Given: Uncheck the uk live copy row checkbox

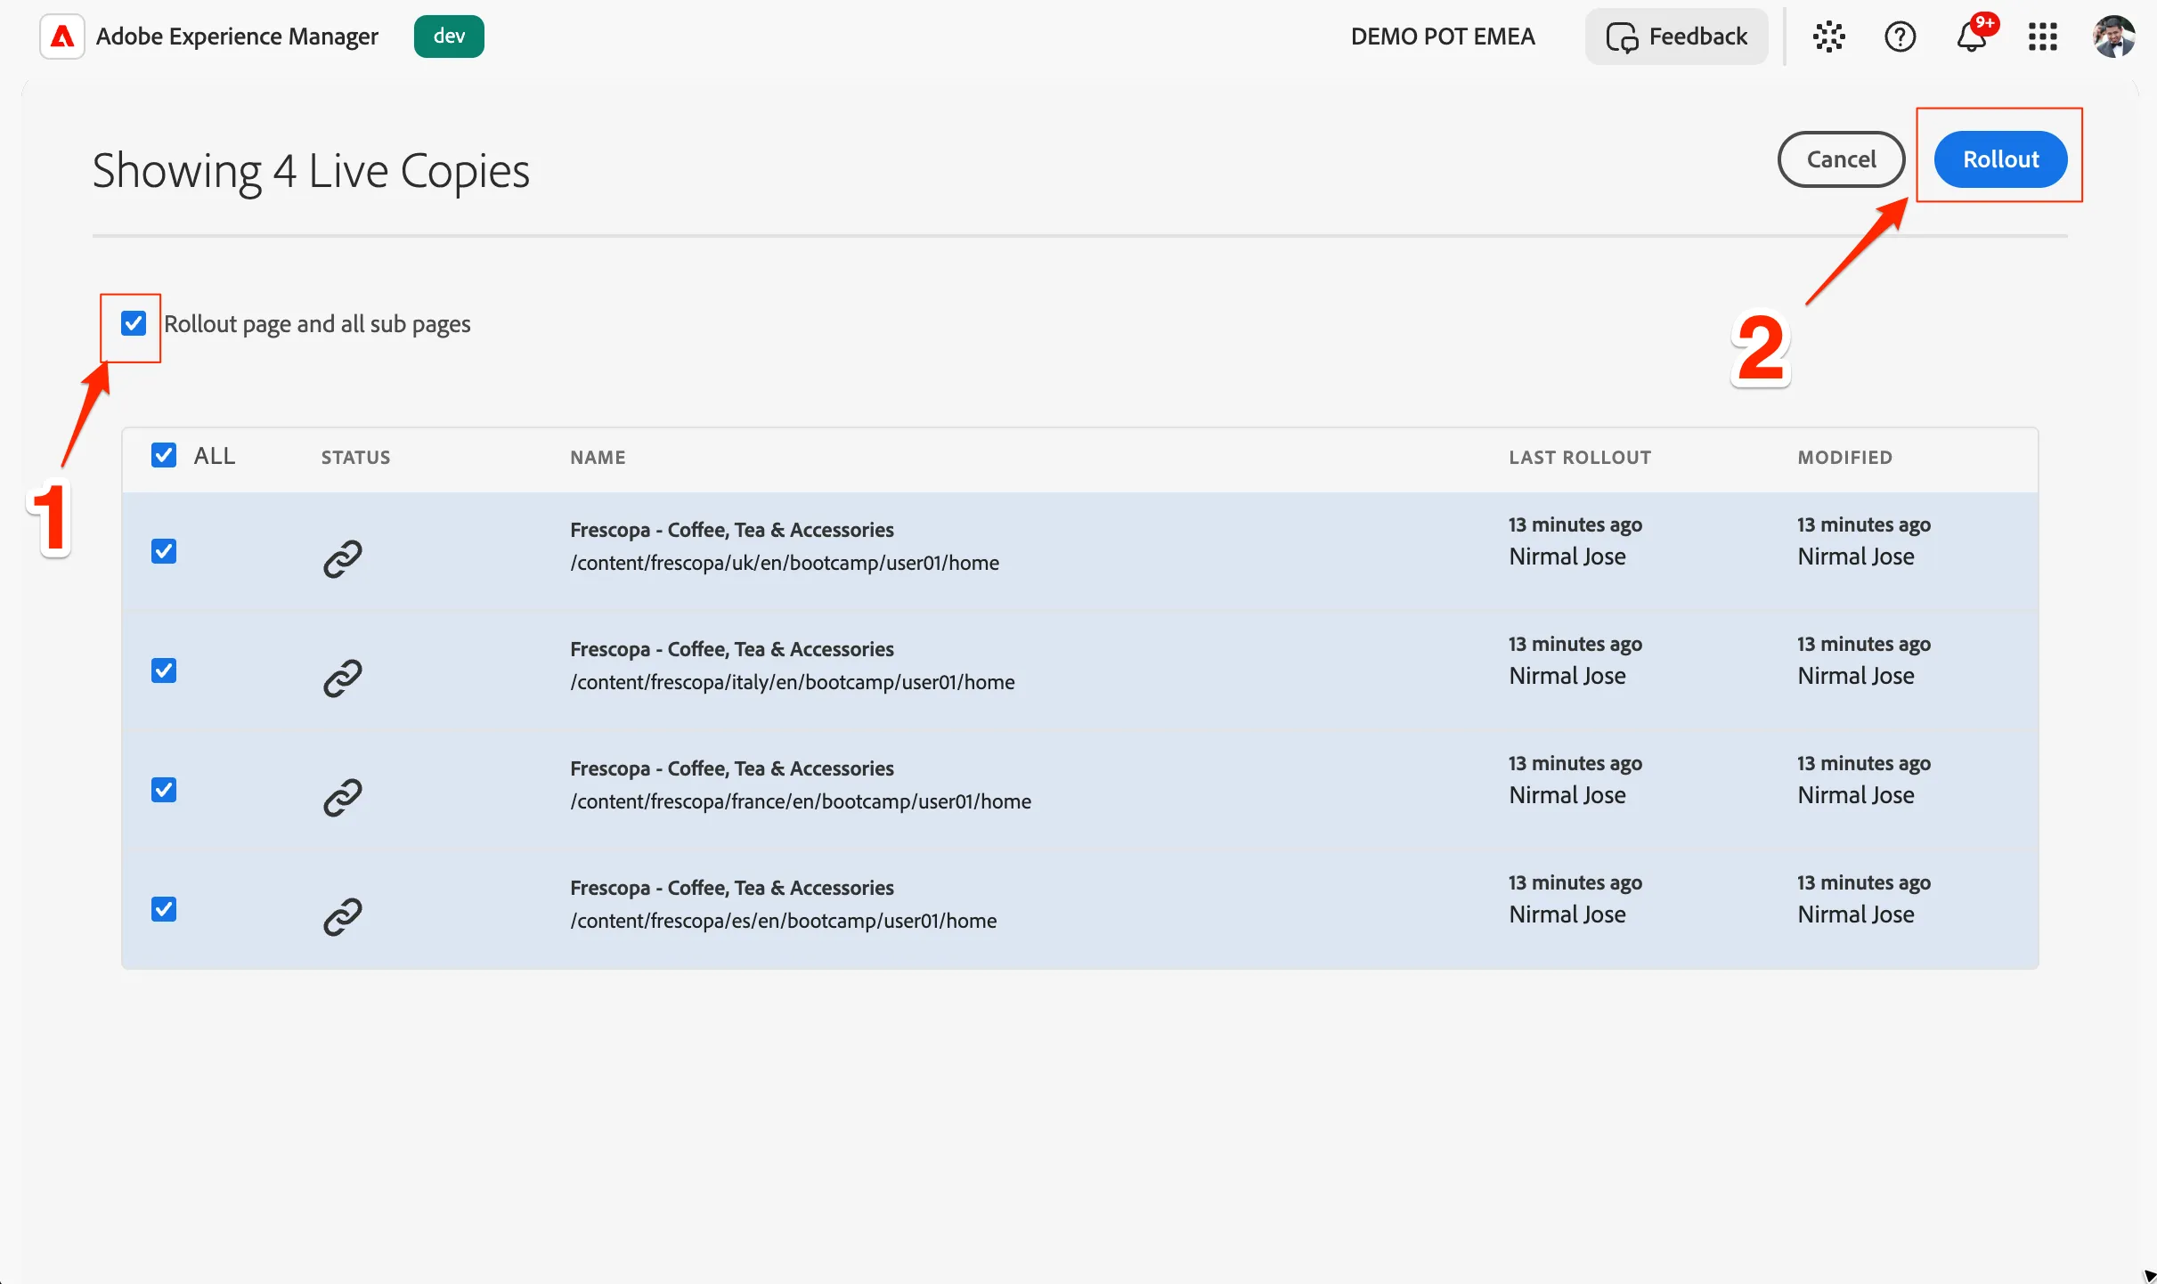Looking at the screenshot, I should 164,551.
